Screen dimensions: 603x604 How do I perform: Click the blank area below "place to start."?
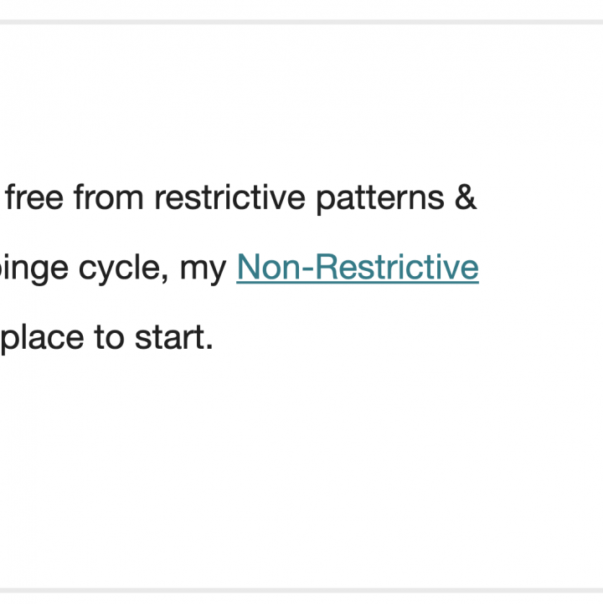click(x=301, y=463)
